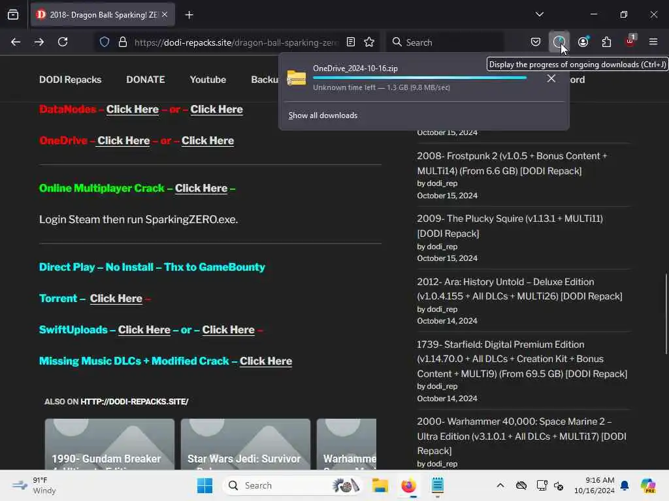The height and width of the screenshot is (501, 669).
Task: Switch to Firefox in the taskbar
Action: [409, 485]
